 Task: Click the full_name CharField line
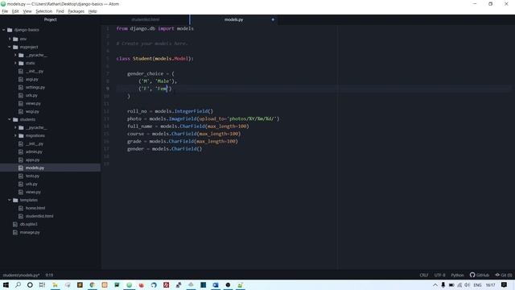(x=188, y=126)
